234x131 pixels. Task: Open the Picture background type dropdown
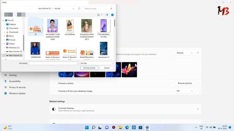[185, 53]
